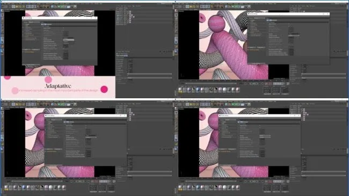Close Render Settings dialog in bottom-left window
This screenshot has height=196, width=349.
(125, 115)
